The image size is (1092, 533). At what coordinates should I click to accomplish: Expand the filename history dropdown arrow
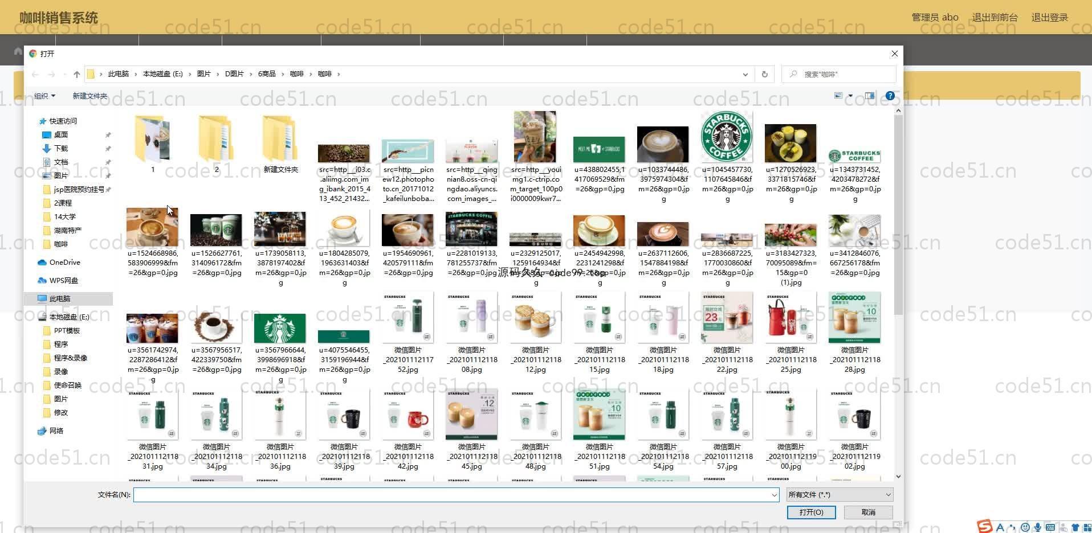tap(774, 495)
